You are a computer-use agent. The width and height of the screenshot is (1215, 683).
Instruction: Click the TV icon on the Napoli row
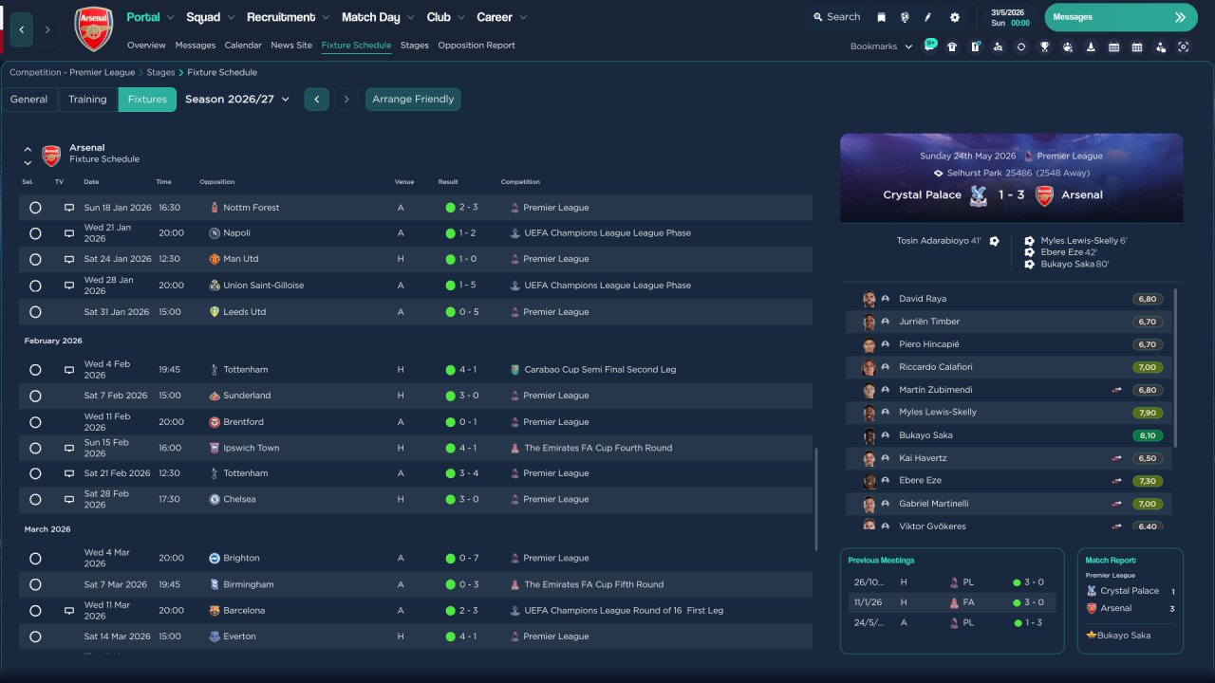click(x=69, y=233)
